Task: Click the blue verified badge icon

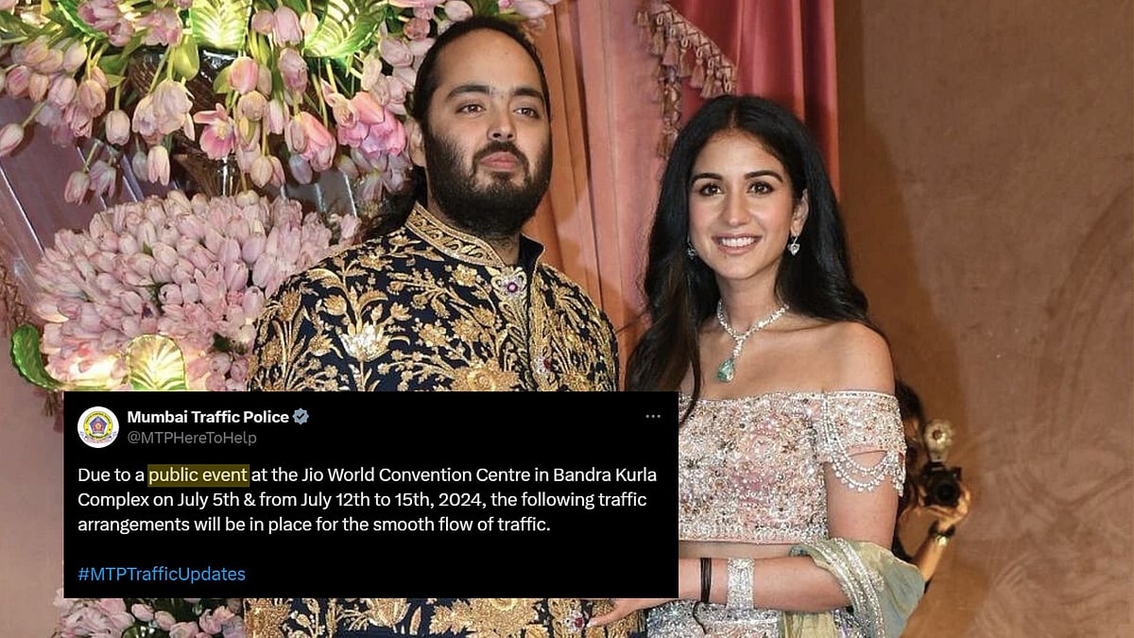Action: pos(301,417)
